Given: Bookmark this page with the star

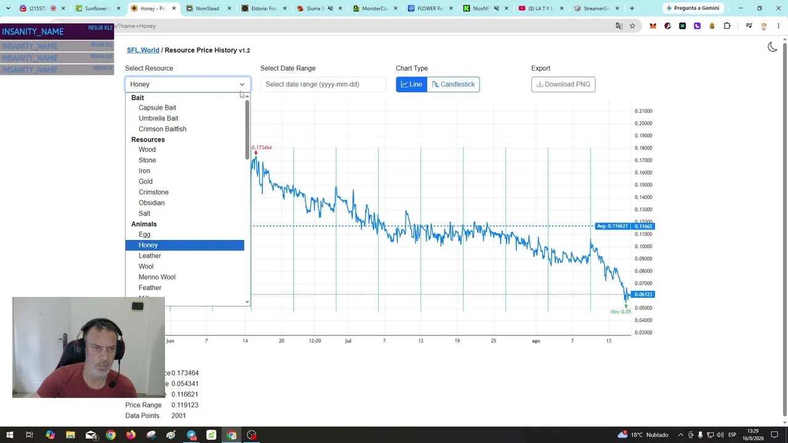Looking at the screenshot, I should click(x=632, y=26).
